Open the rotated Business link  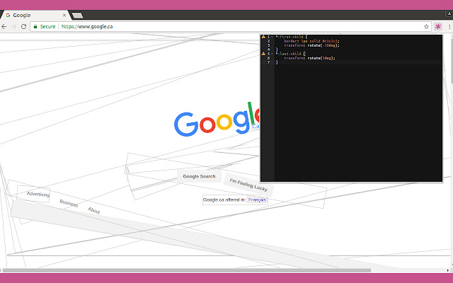click(x=69, y=203)
